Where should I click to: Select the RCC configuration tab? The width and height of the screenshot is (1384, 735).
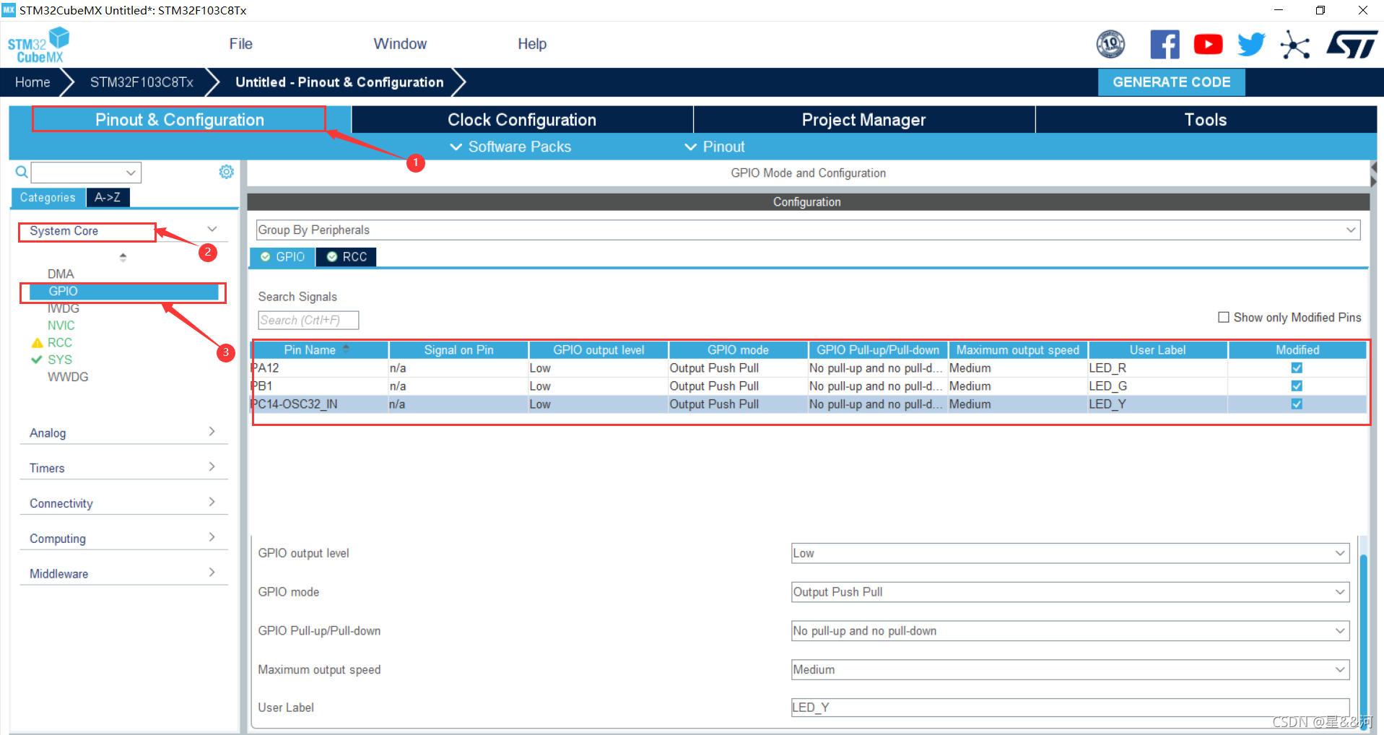pyautogui.click(x=347, y=257)
